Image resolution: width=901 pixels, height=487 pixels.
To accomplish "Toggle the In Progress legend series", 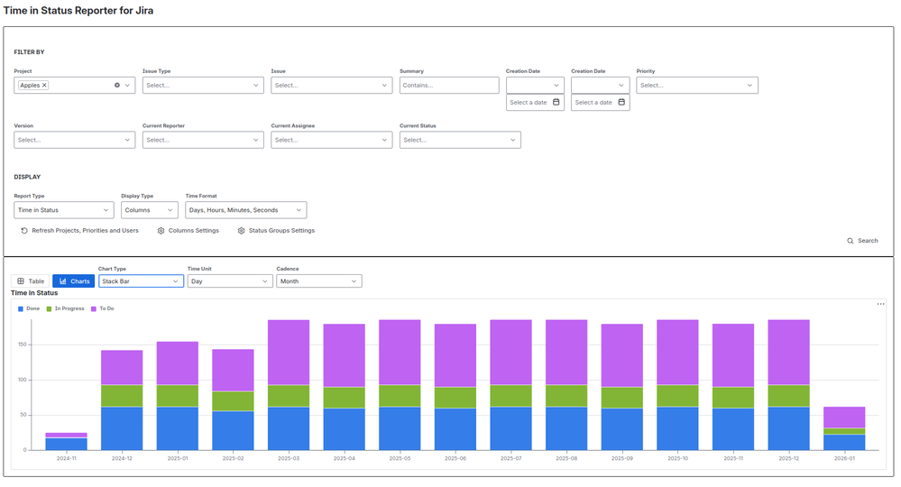I will point(66,309).
